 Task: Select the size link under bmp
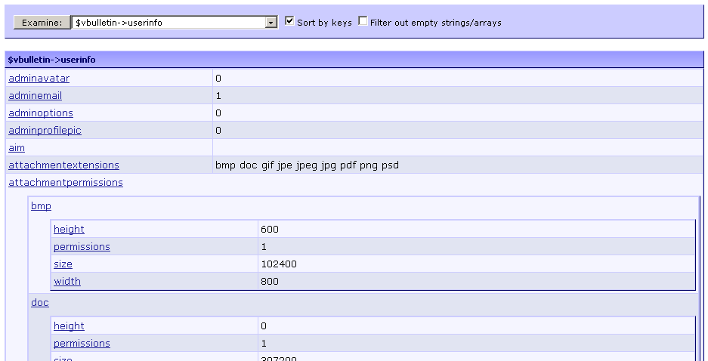[63, 264]
